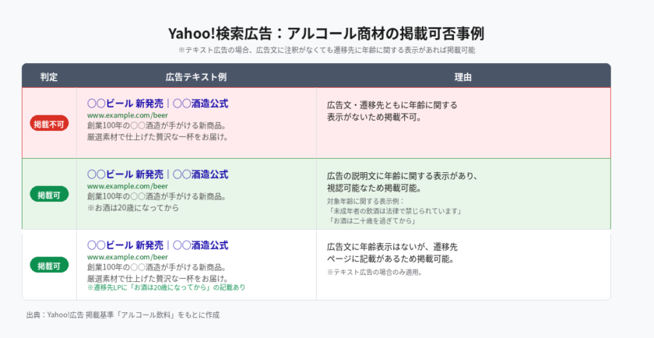
Task: Click the 掲載可 badge in the white bottom row
Action: coord(49,266)
